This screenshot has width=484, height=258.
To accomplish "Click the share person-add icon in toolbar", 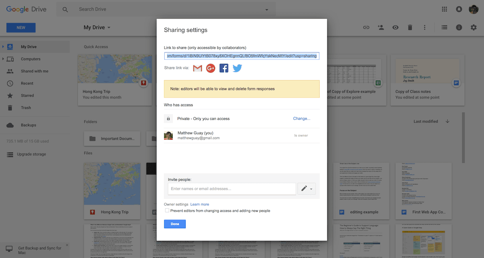I will [381, 27].
